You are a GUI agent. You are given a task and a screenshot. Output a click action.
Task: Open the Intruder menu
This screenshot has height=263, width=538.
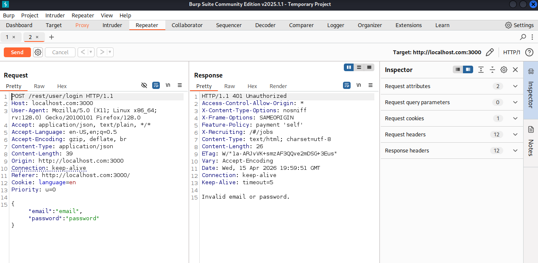[55, 15]
